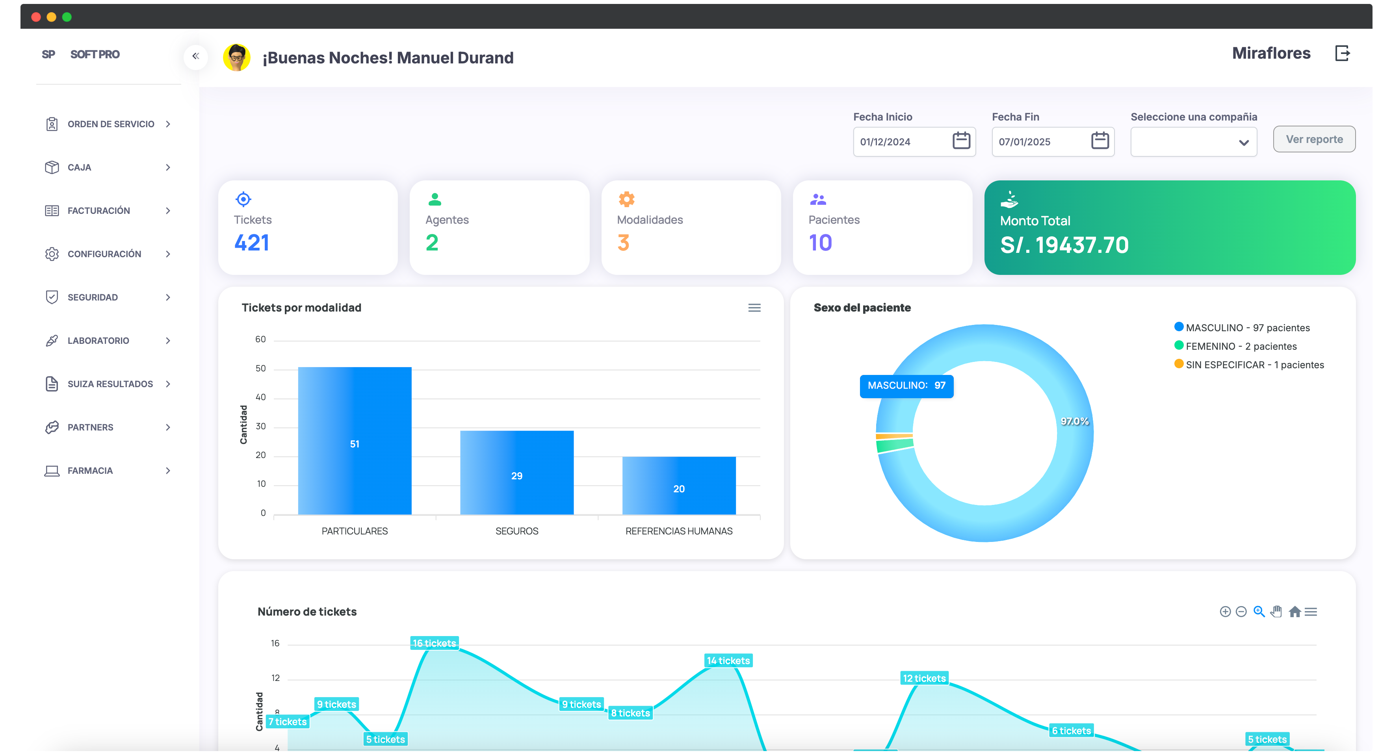The height and width of the screenshot is (755, 1393).
Task: Click the SEGUROS bar showing 29
Action: tap(516, 472)
